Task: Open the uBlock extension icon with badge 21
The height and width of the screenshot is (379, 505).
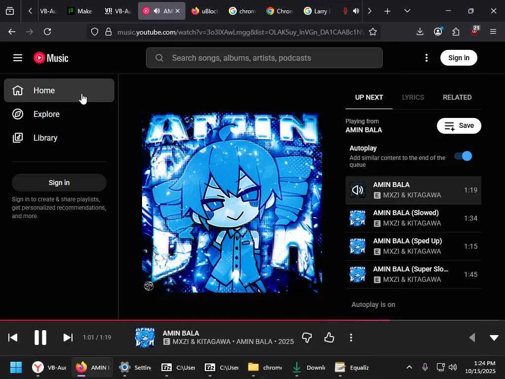Action: point(475,31)
